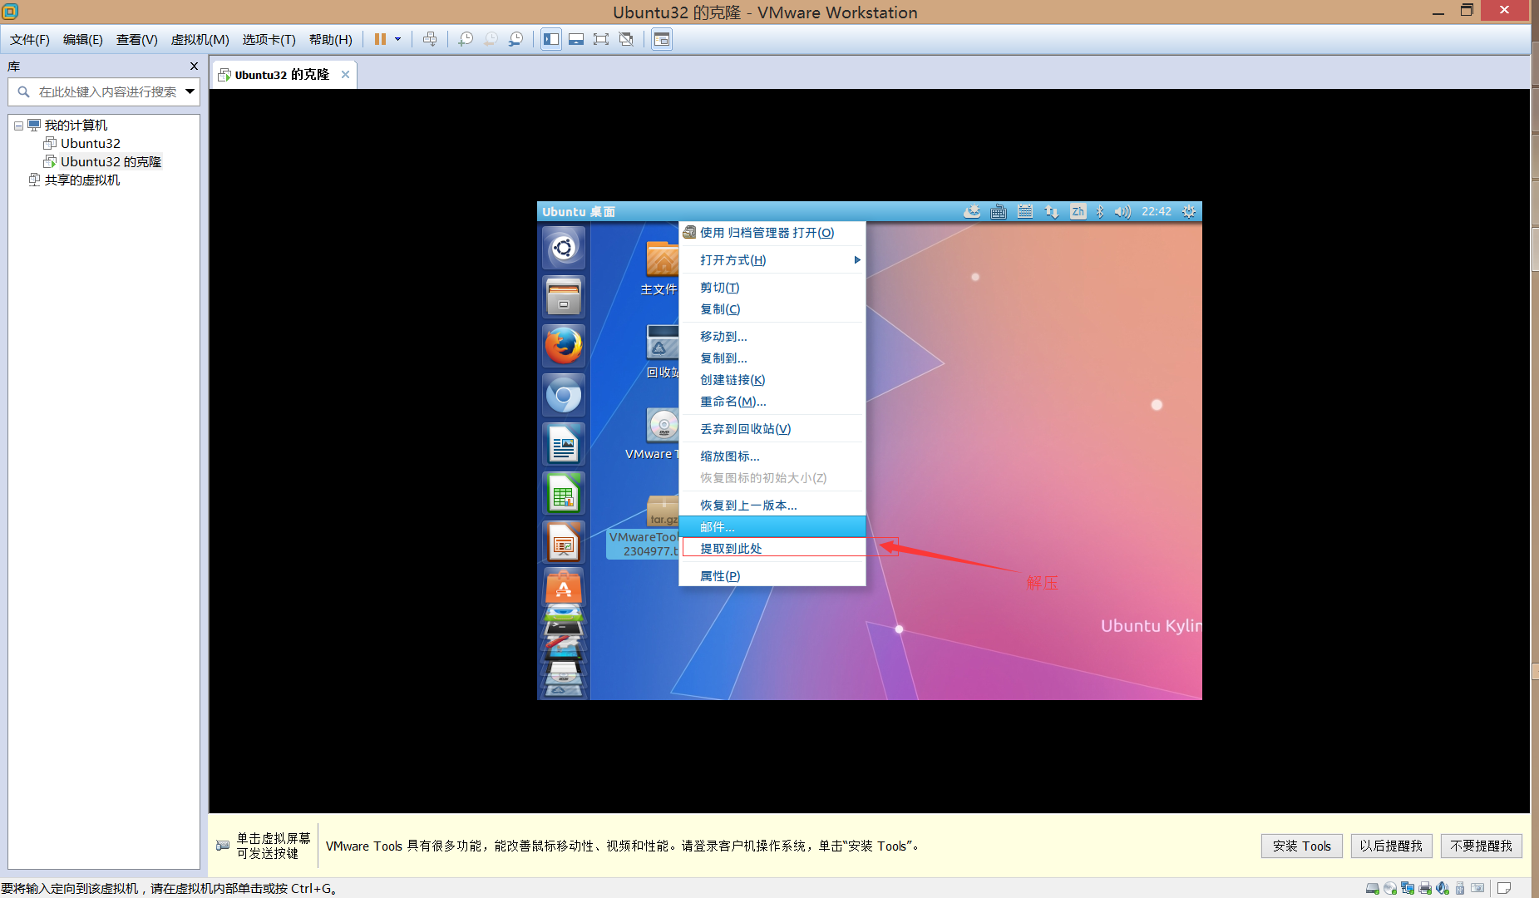Select Ubuntu32 的克隆 in the library tree

103,161
